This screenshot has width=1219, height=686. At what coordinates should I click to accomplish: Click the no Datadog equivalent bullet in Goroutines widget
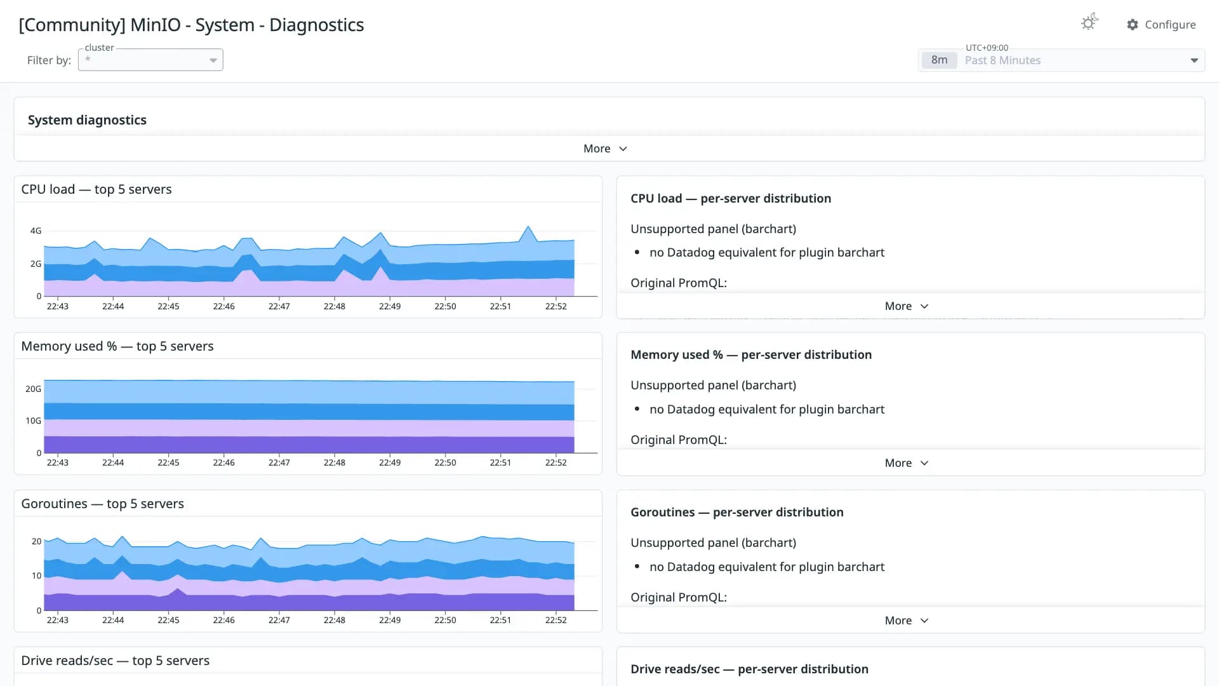(767, 567)
